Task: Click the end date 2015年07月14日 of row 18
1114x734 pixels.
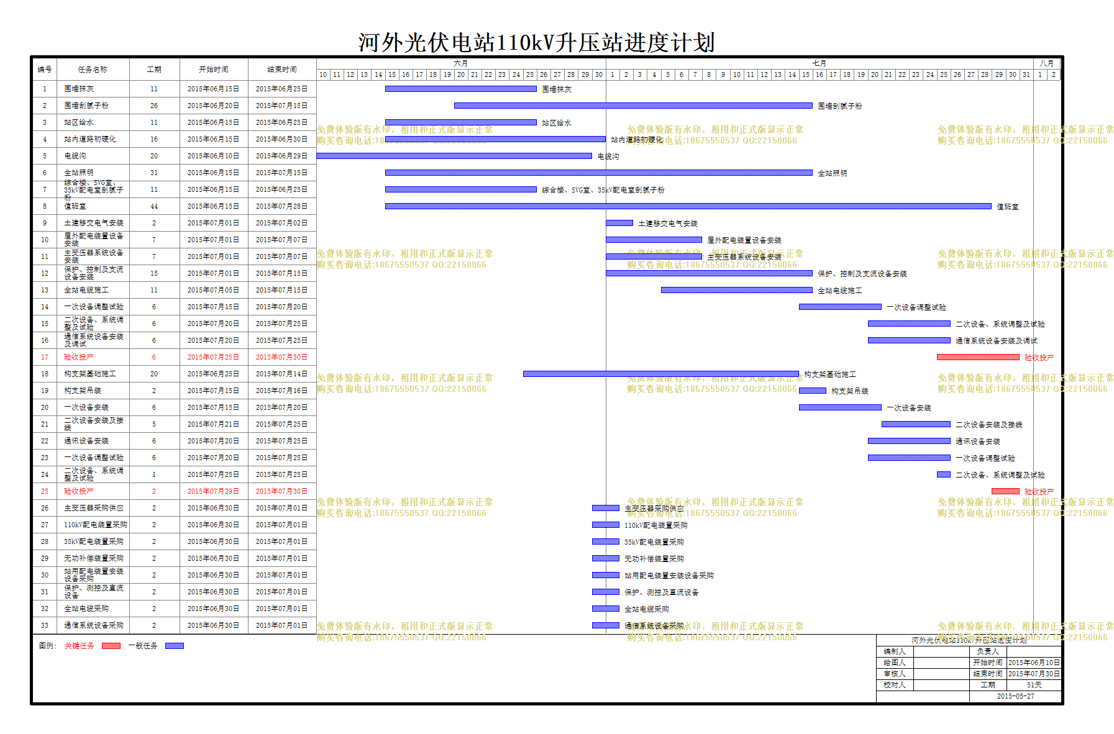Action: 281,374
